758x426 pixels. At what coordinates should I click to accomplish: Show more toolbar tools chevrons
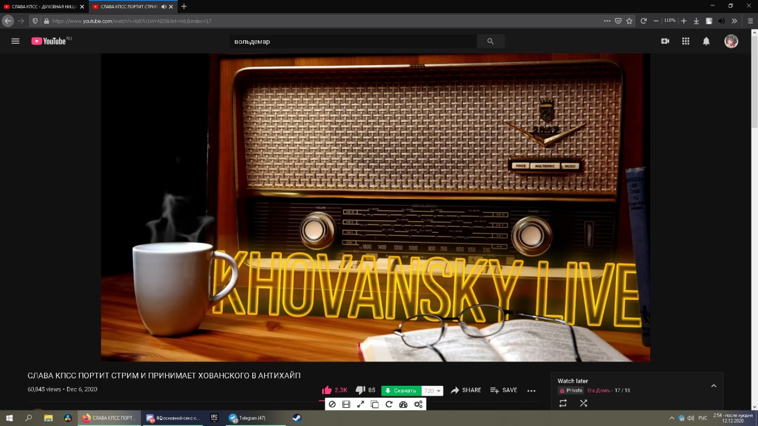pyautogui.click(x=734, y=21)
